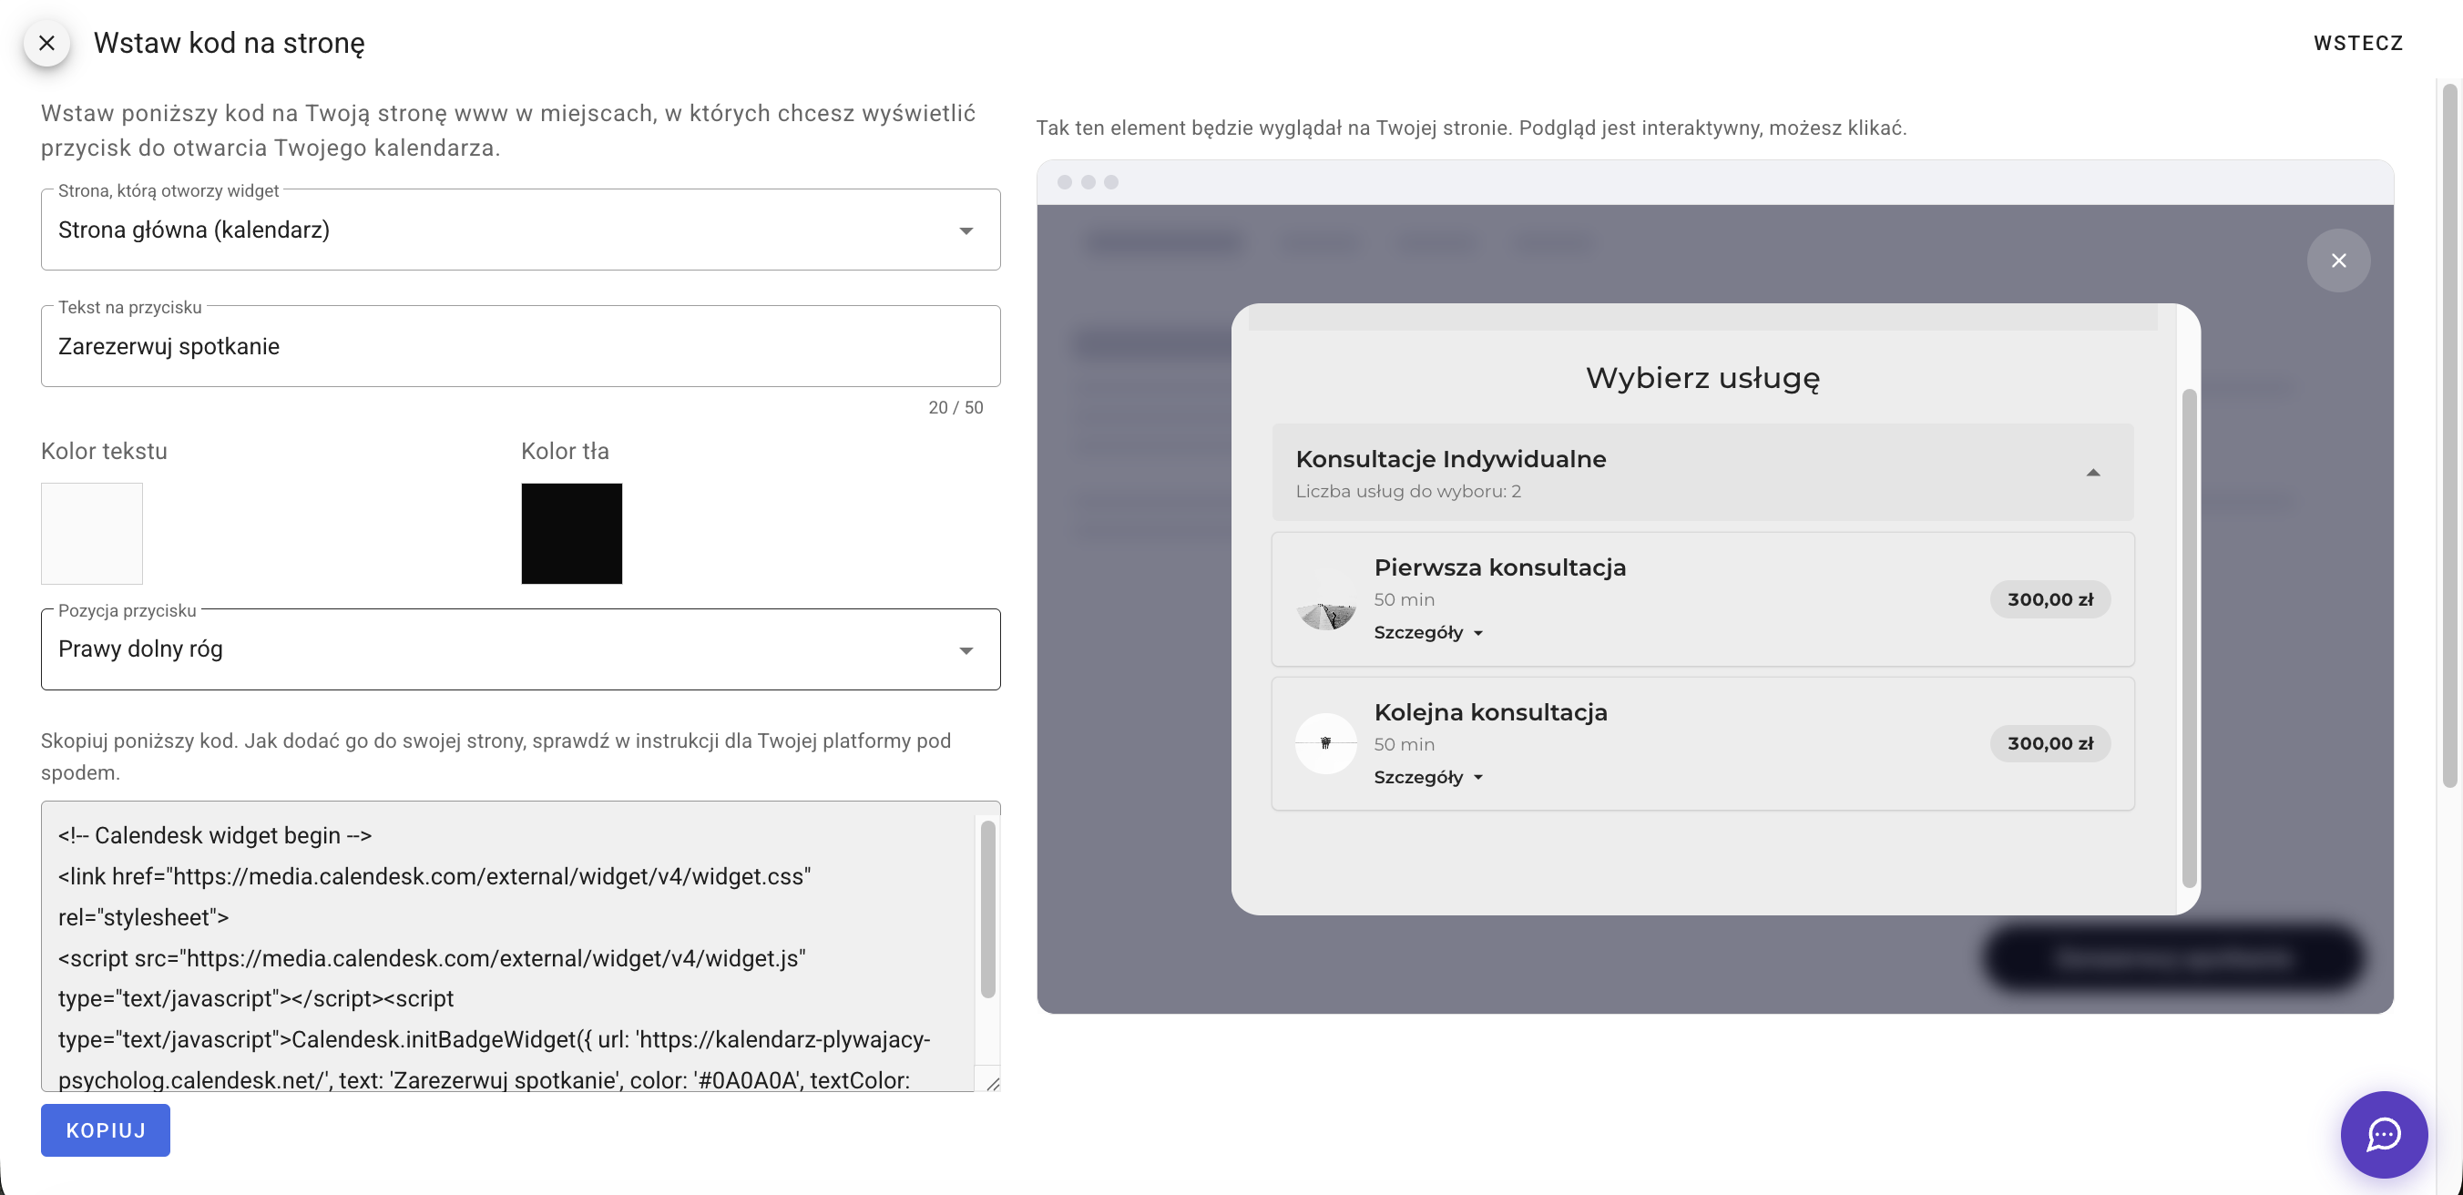2463x1195 pixels.
Task: Click the Wybierz usługę heading
Action: (x=1702, y=378)
